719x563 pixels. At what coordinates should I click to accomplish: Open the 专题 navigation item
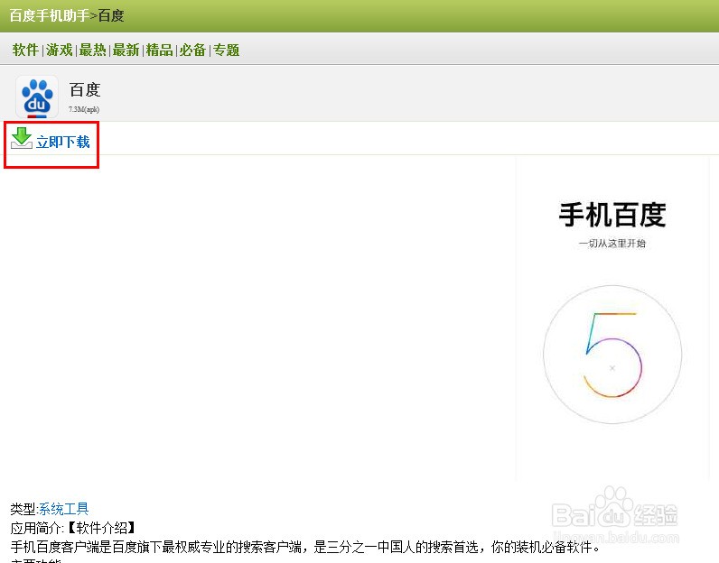pos(226,50)
